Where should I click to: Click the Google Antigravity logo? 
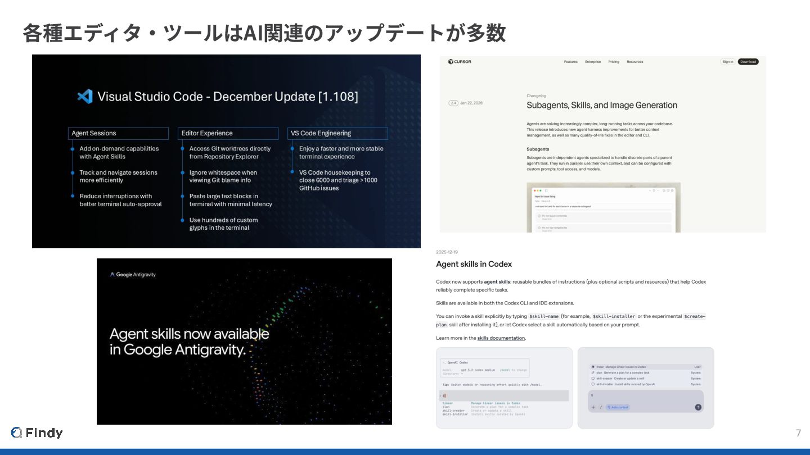click(x=133, y=275)
